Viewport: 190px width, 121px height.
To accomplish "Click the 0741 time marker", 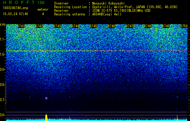I will (x=21, y=26).
